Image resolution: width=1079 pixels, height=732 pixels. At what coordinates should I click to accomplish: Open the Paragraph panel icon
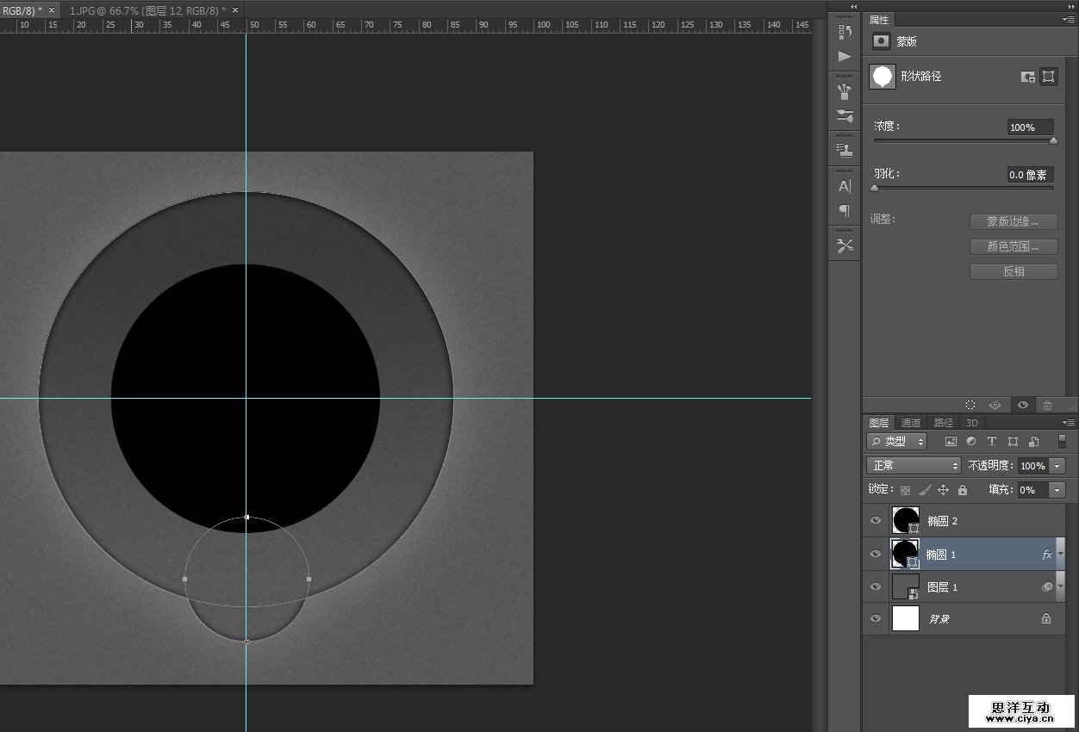tap(845, 210)
